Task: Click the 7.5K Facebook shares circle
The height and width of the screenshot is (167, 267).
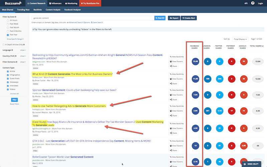Action: point(196,95)
